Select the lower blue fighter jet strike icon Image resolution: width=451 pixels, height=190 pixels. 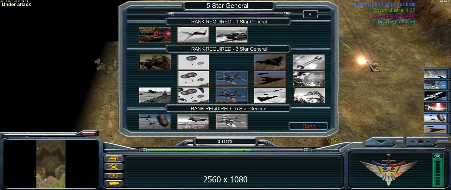232,95
